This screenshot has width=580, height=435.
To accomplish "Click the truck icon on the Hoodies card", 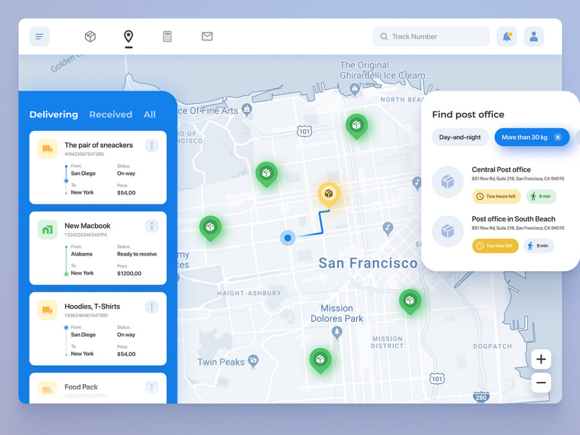I will [48, 310].
